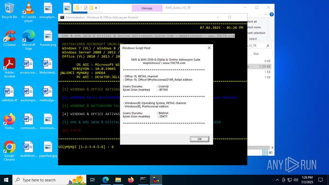Open Manage tab in Explorer ribbon

[147, 8]
